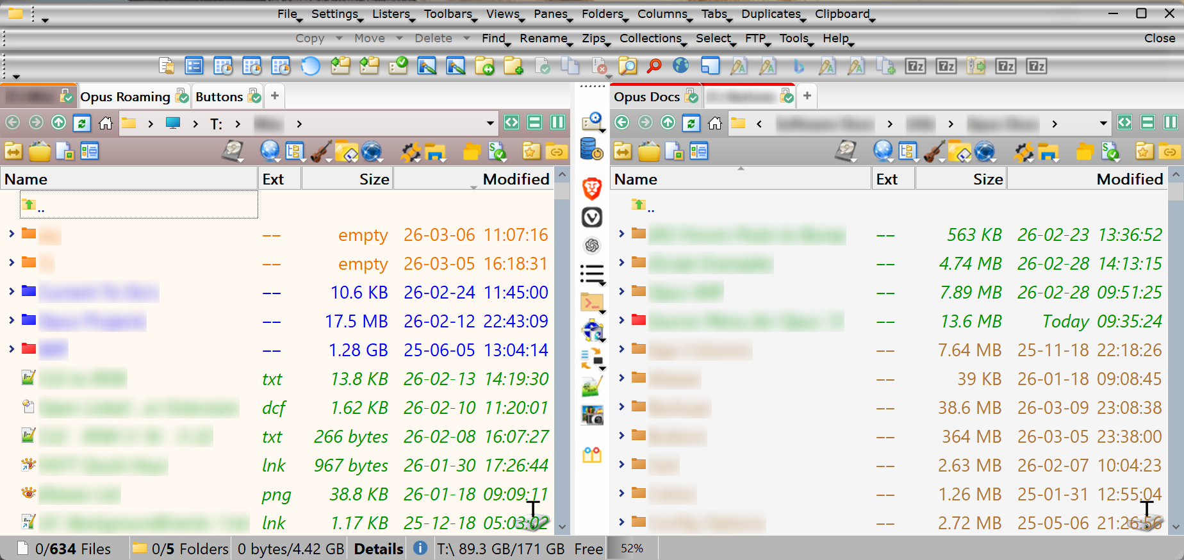Click the Details label in the status bar
1184x560 pixels.
pyautogui.click(x=379, y=549)
